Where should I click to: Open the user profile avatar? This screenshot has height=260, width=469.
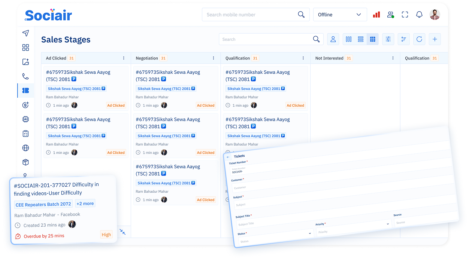(x=435, y=15)
